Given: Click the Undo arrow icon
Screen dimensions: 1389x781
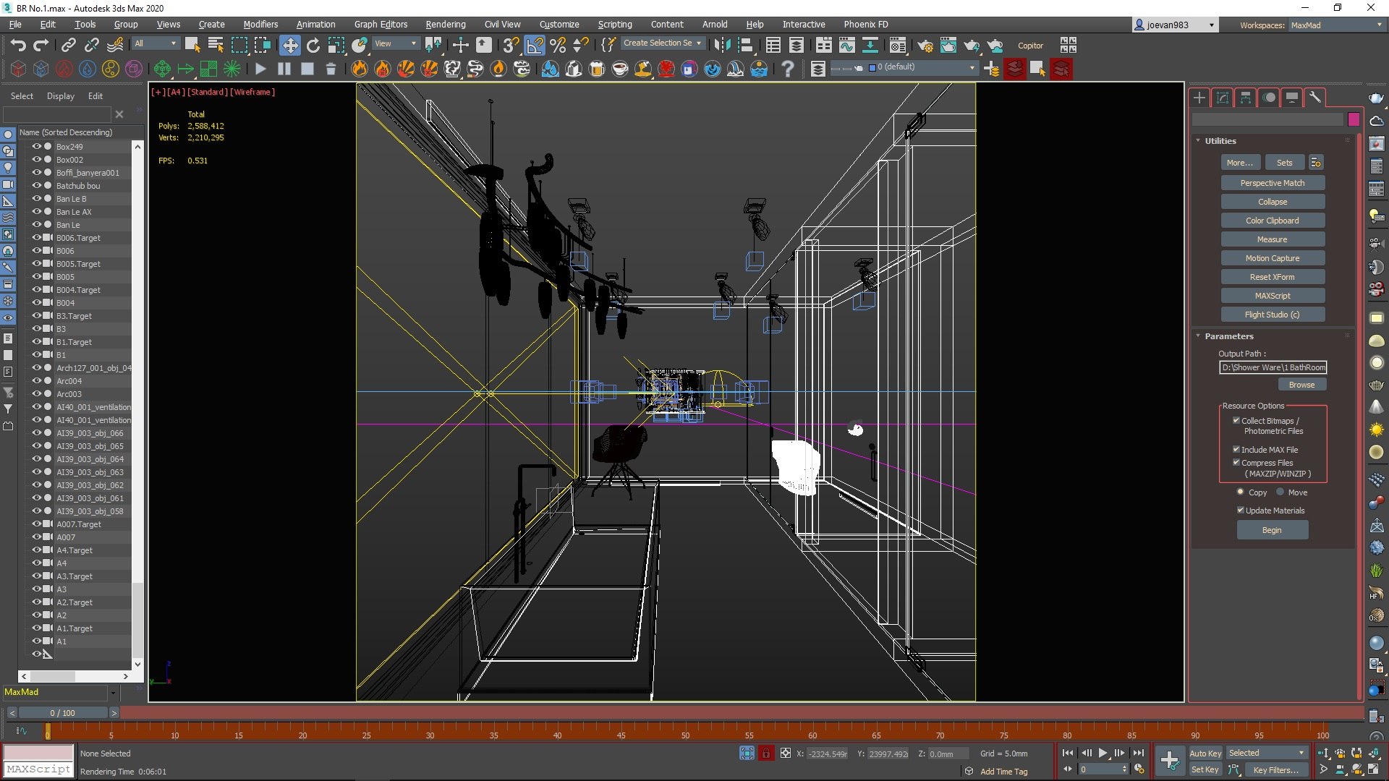Looking at the screenshot, I should pos(18,46).
